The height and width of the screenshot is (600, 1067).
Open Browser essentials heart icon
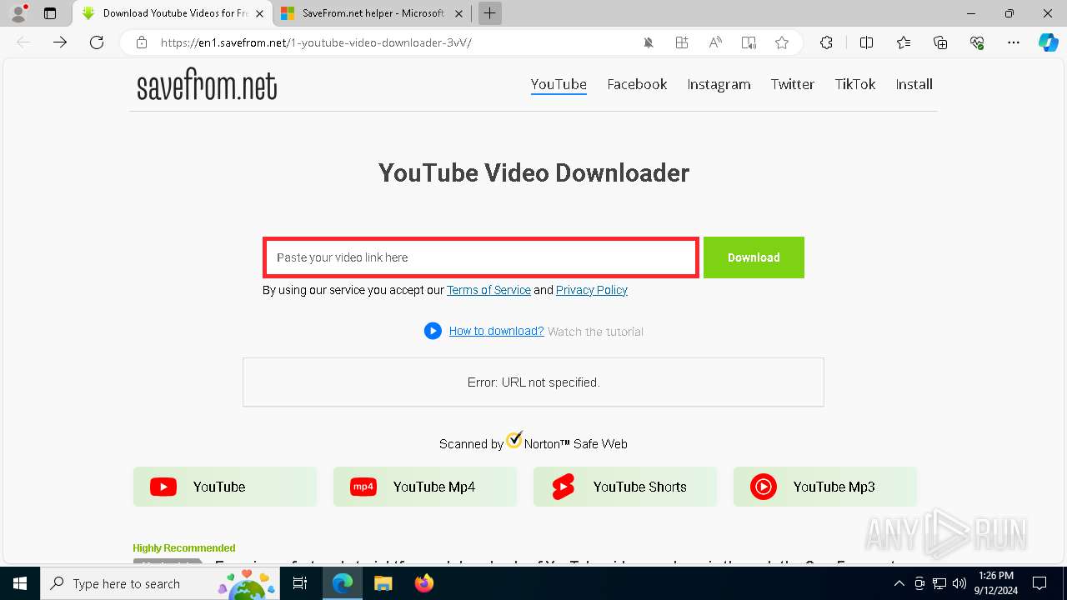point(977,42)
